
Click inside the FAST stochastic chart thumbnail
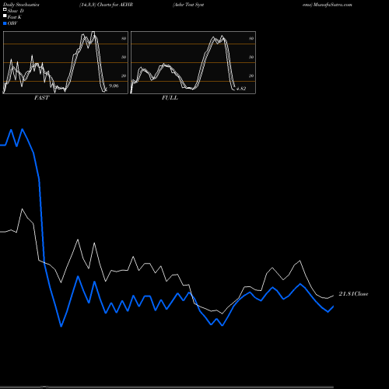[65, 62]
